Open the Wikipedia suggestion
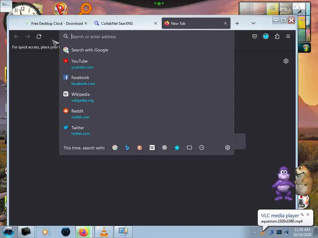The image size is (318, 238). pyautogui.click(x=147, y=97)
